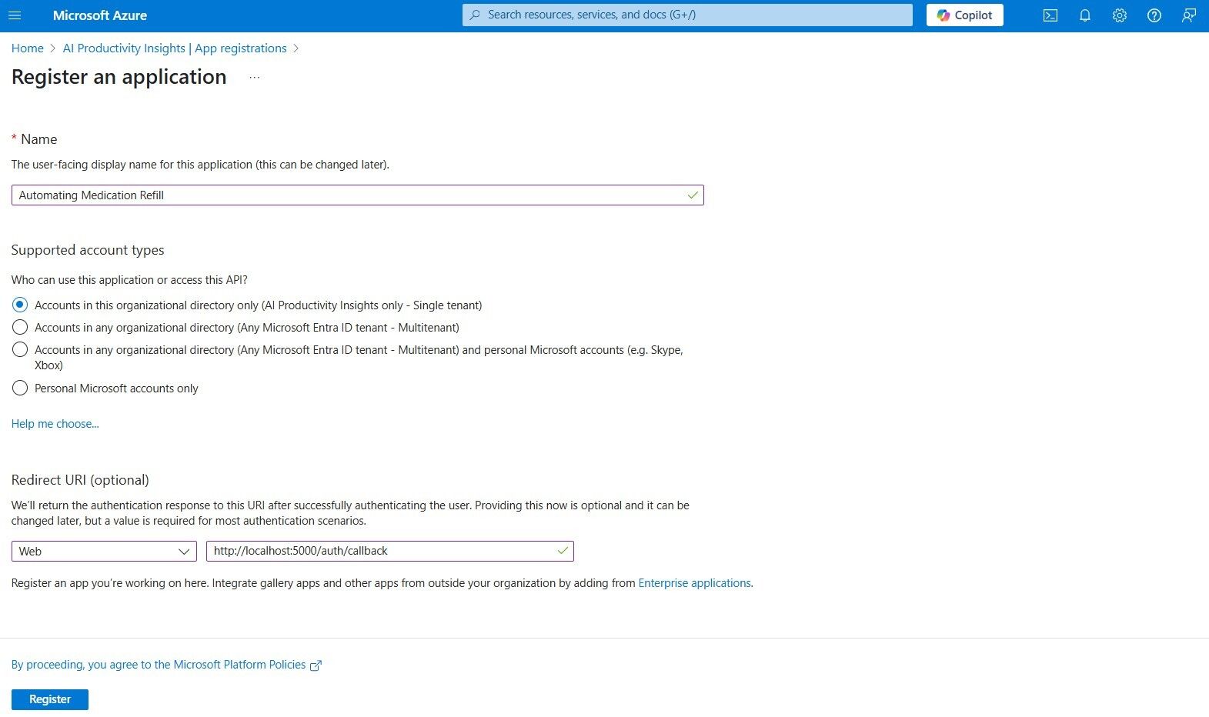1209x717 pixels.
Task: Click the 'Redirect URI (optional)' heading
Action: click(80, 480)
